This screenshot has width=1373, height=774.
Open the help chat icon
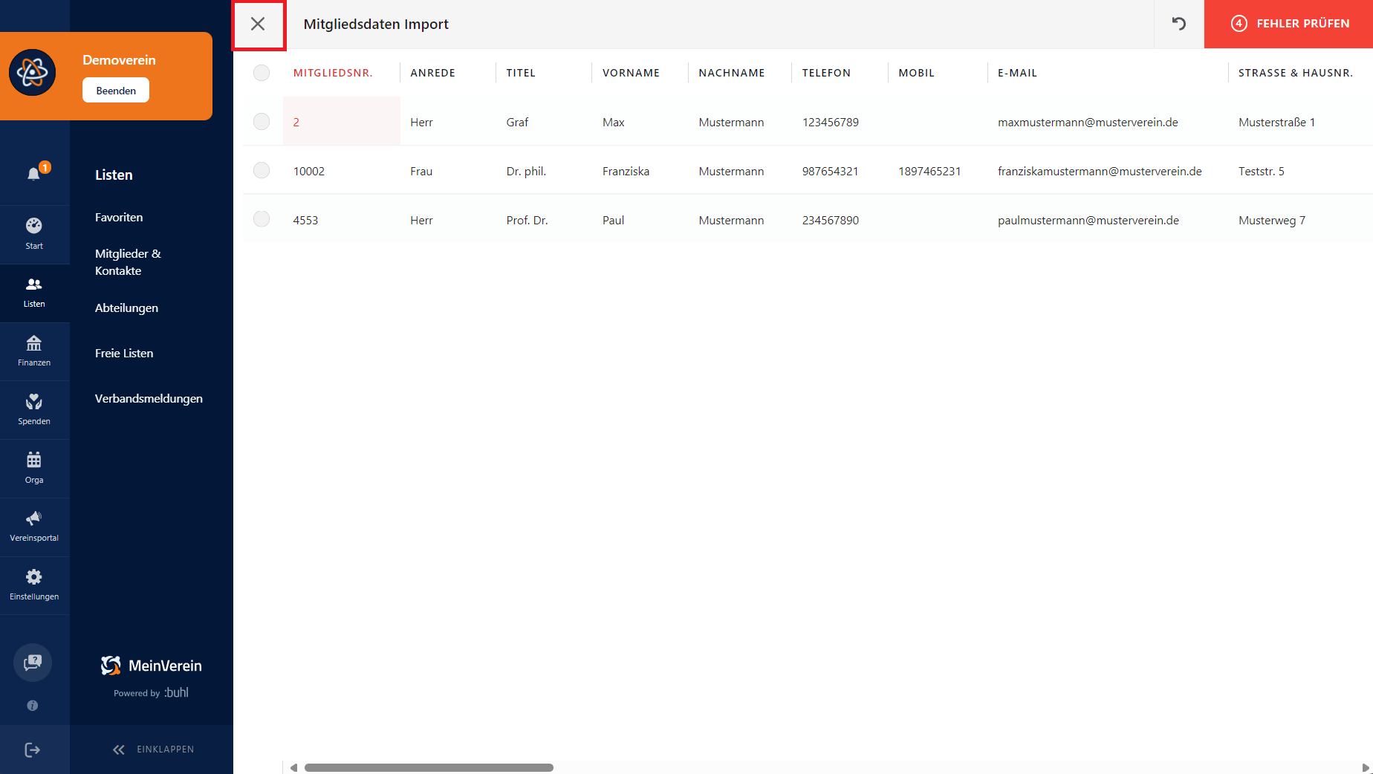[33, 663]
